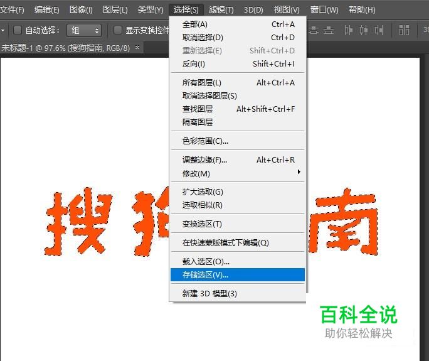
Task: Open the 窗口(W) menu
Action: coord(324,10)
